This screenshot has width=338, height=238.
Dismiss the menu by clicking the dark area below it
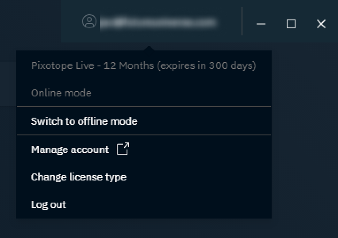pyautogui.click(x=143, y=229)
